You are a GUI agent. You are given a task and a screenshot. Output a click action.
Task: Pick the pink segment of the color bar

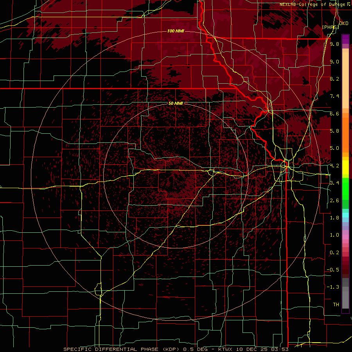[345, 237]
